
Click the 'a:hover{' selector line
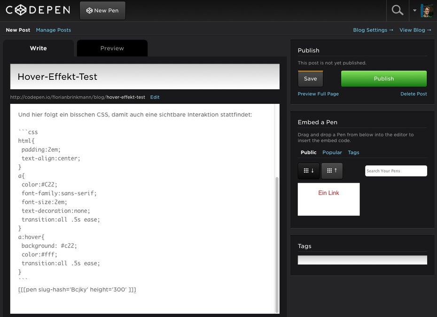click(31, 237)
